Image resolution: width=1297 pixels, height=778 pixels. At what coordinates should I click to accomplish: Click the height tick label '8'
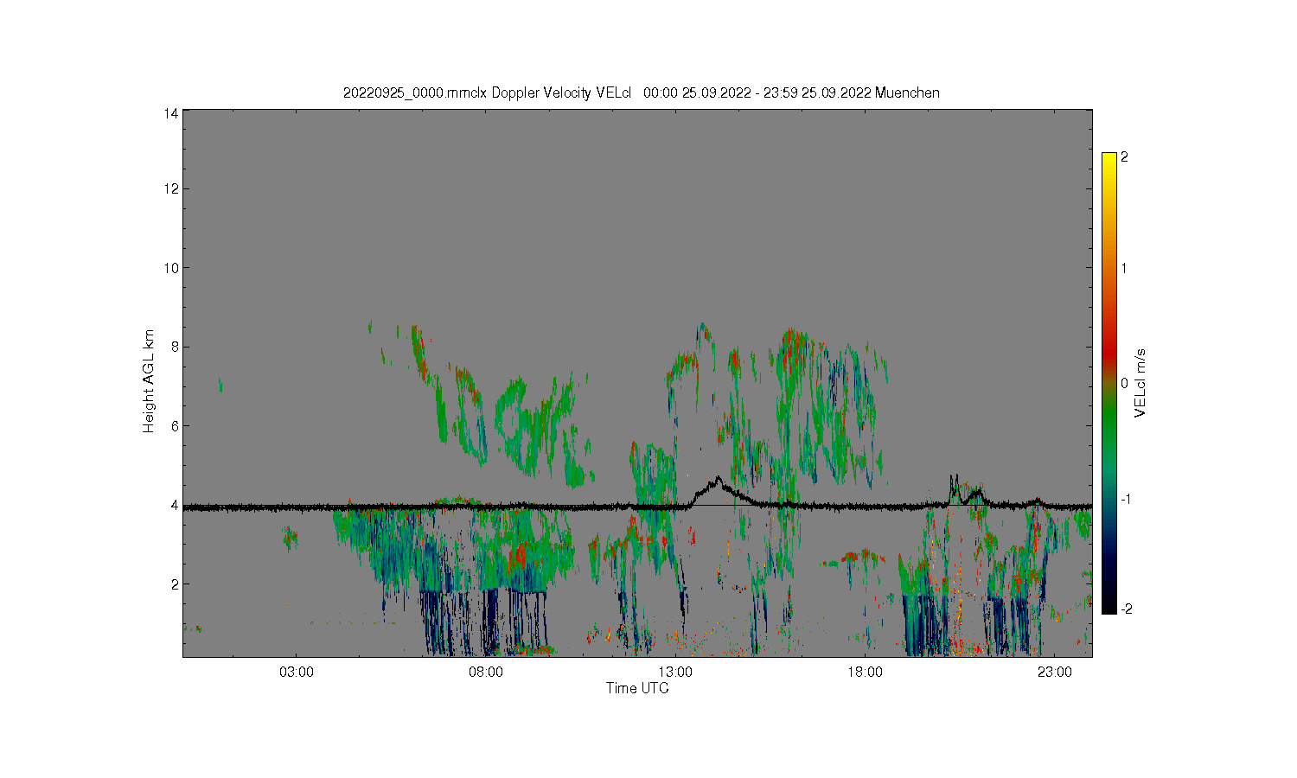click(x=175, y=347)
